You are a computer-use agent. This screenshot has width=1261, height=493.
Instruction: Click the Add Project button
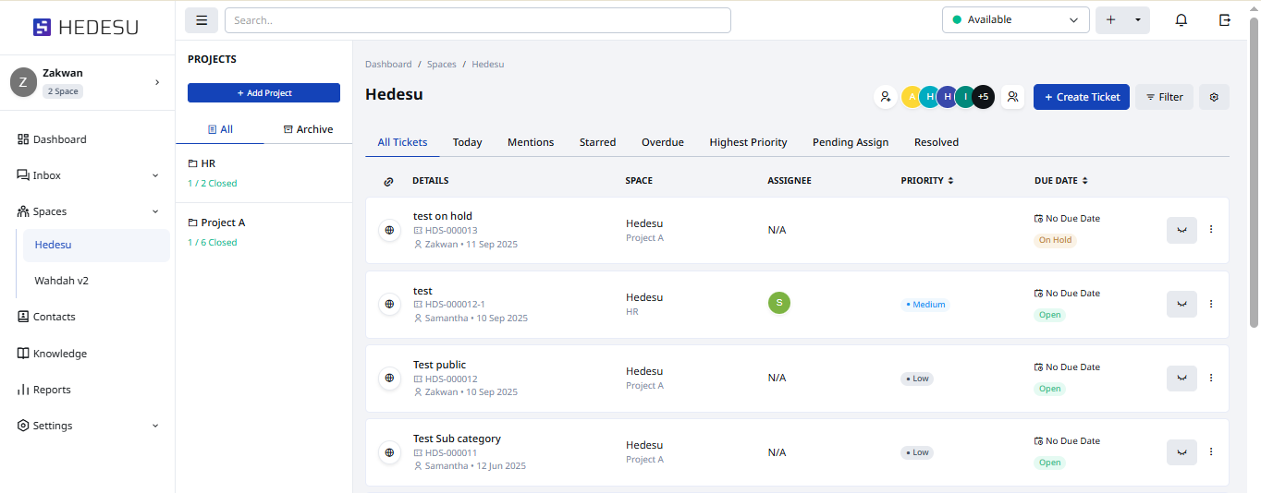(263, 93)
